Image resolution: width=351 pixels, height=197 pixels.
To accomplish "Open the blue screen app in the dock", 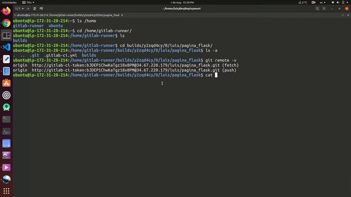I will click(x=6, y=143).
